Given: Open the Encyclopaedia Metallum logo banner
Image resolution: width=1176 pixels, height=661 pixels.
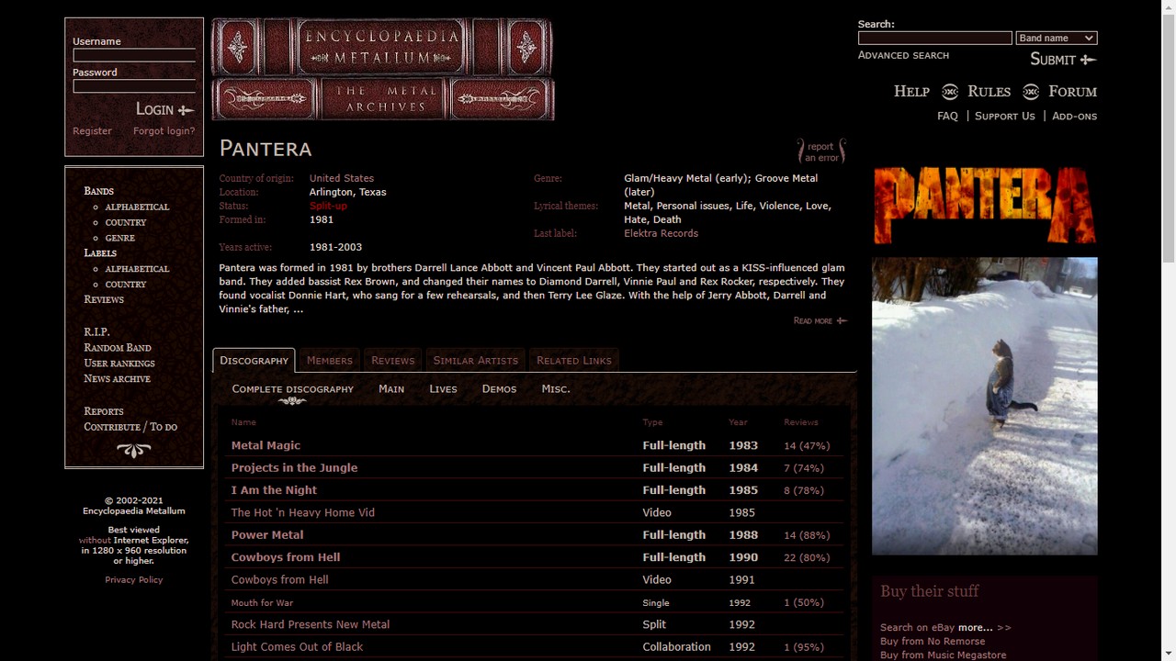Looking at the screenshot, I should tap(383, 69).
